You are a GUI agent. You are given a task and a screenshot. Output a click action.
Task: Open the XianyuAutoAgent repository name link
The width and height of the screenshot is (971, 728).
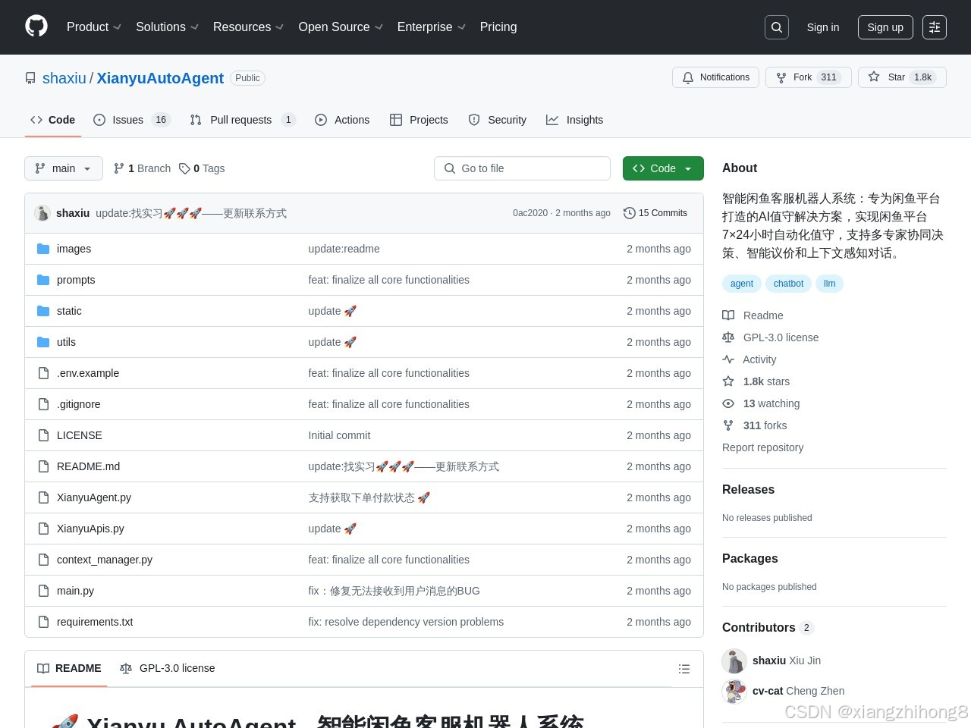click(x=160, y=78)
